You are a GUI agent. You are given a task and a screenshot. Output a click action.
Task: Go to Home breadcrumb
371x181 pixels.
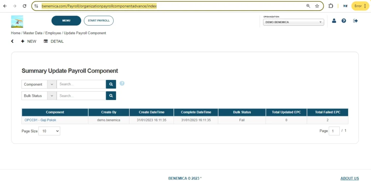point(16,33)
